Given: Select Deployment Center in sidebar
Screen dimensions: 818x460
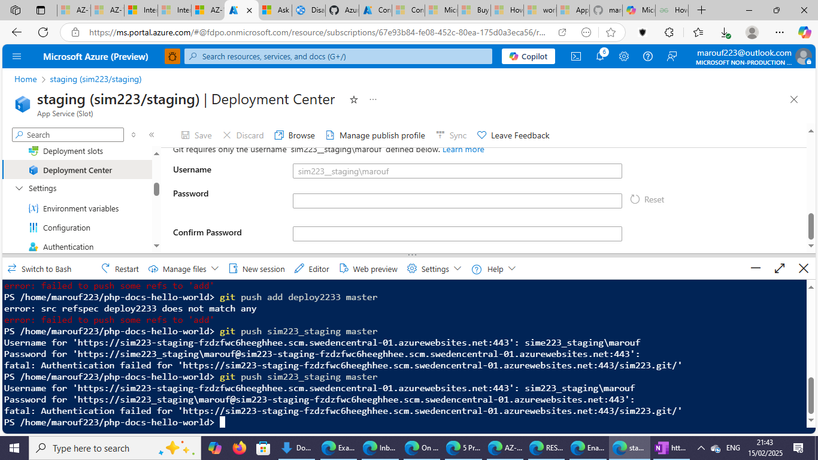Looking at the screenshot, I should (77, 170).
